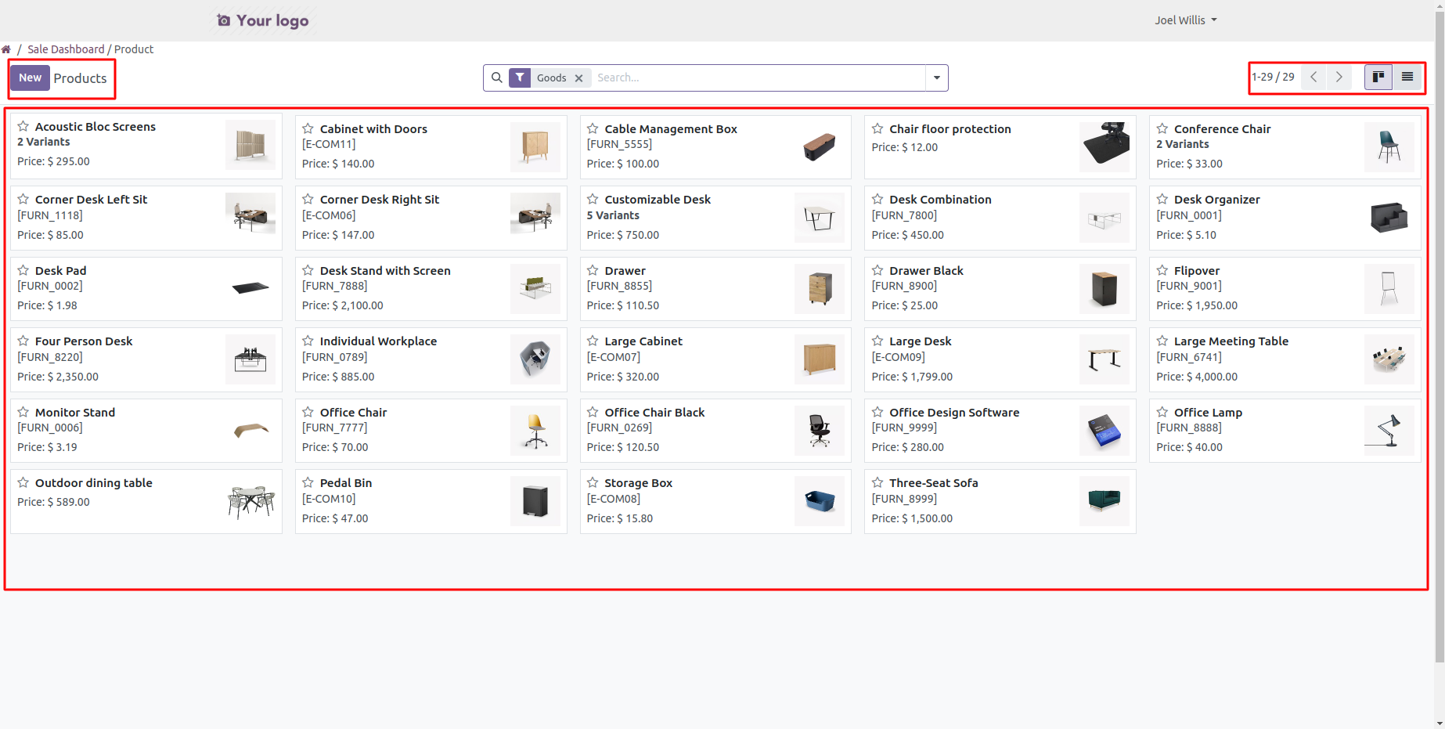Switch to kanban view
The width and height of the screenshot is (1445, 729).
(1378, 77)
